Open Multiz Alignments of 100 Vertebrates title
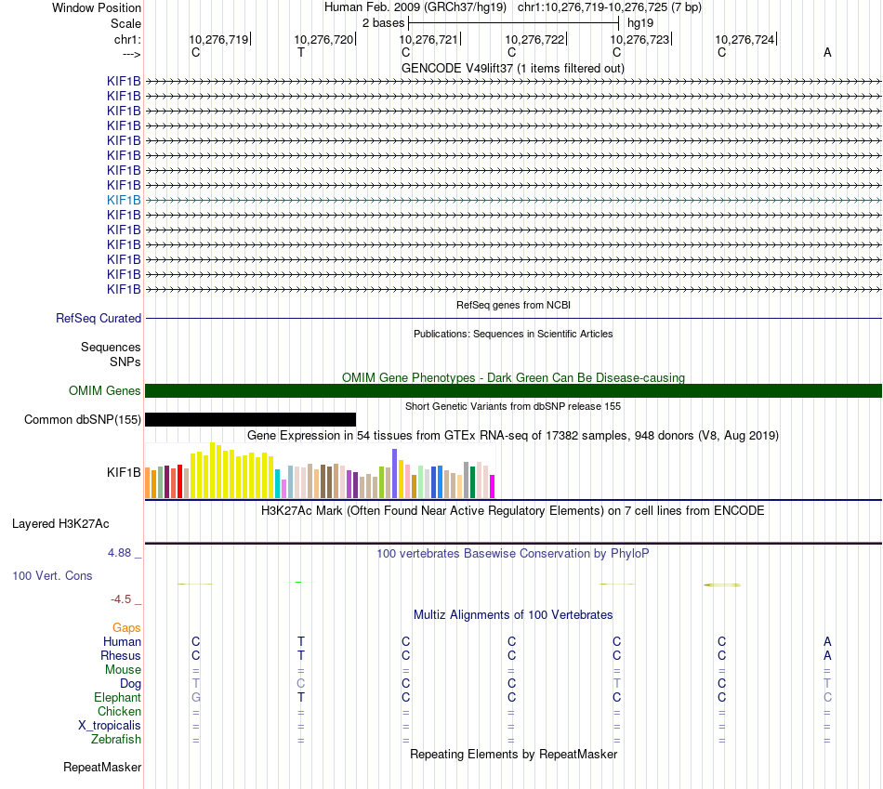This screenshot has height=789, width=883. pyautogui.click(x=513, y=615)
